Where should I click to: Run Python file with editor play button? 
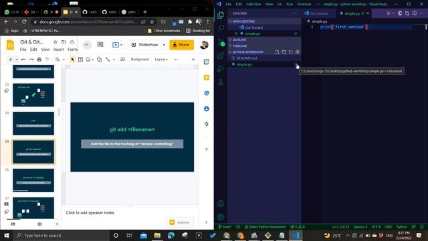(389, 13)
